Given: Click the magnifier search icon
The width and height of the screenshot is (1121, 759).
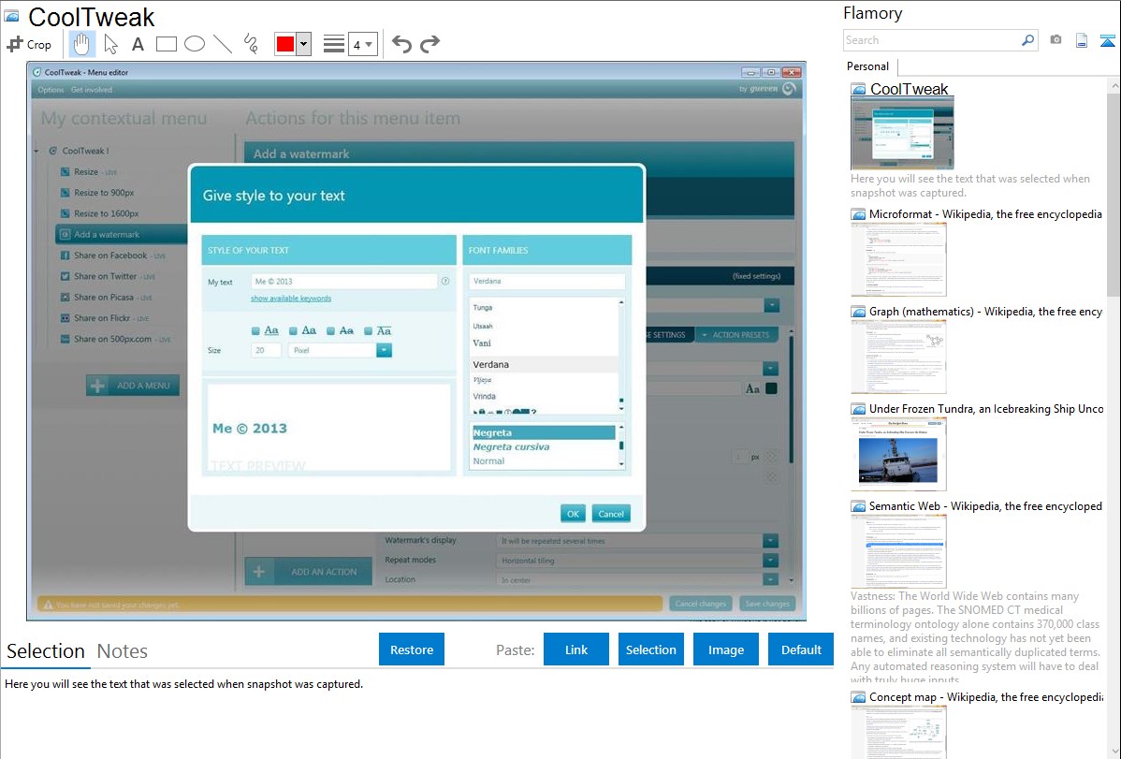Looking at the screenshot, I should 1028,40.
